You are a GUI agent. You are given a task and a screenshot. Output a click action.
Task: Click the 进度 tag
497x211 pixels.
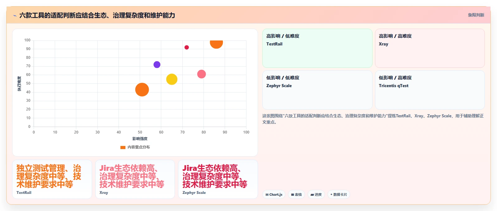coord(316,195)
